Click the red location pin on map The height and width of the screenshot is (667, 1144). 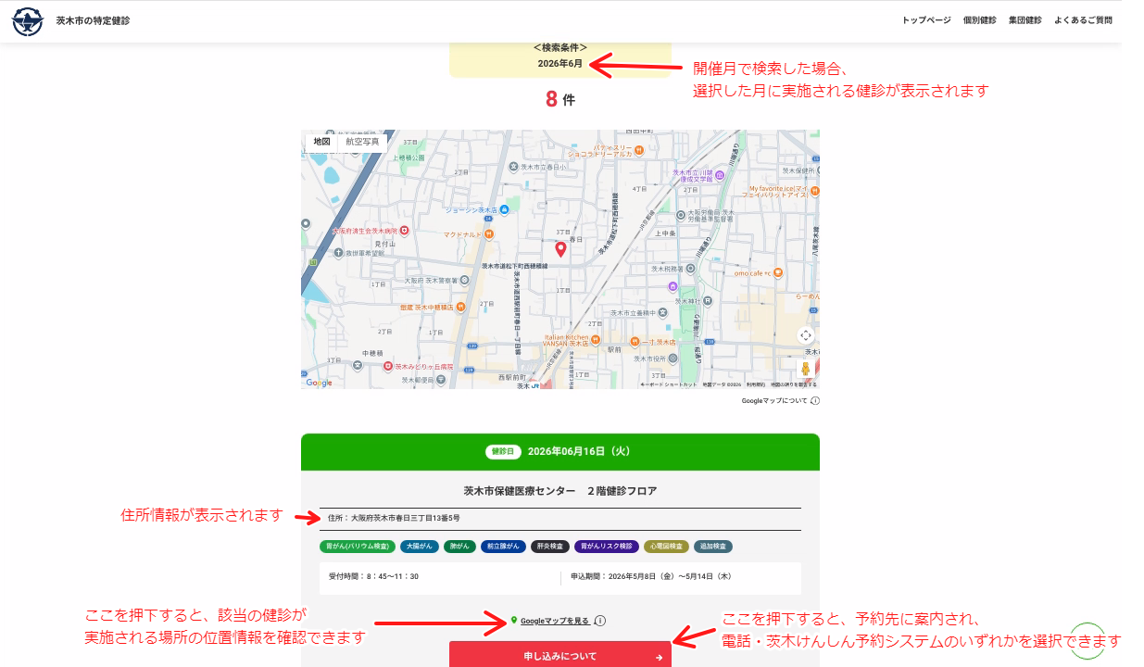(560, 249)
